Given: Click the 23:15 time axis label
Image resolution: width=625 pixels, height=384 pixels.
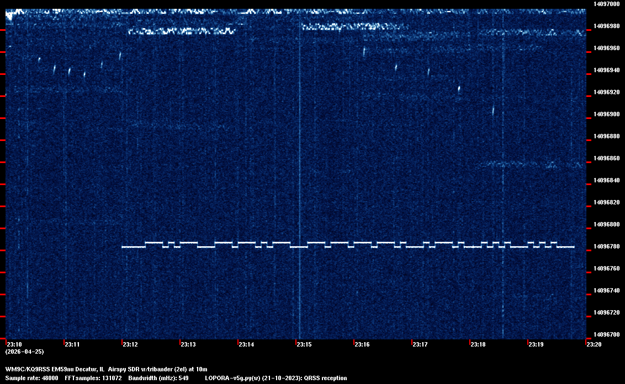Looking at the screenshot, I should click(x=304, y=345).
